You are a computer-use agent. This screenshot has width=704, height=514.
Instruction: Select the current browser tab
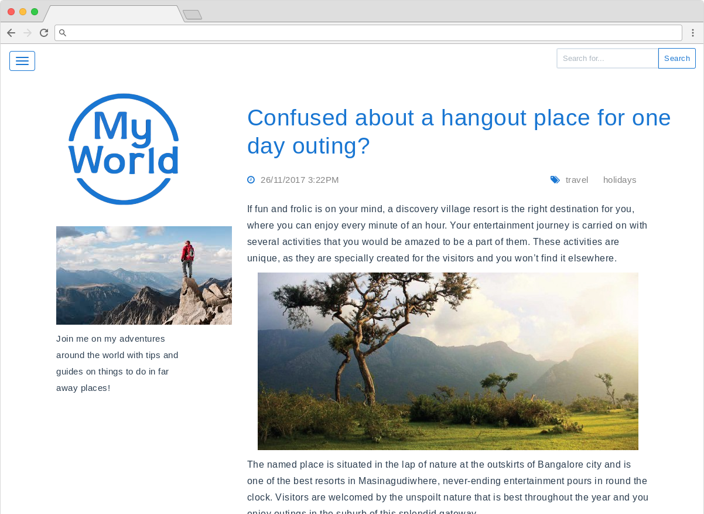click(x=113, y=14)
